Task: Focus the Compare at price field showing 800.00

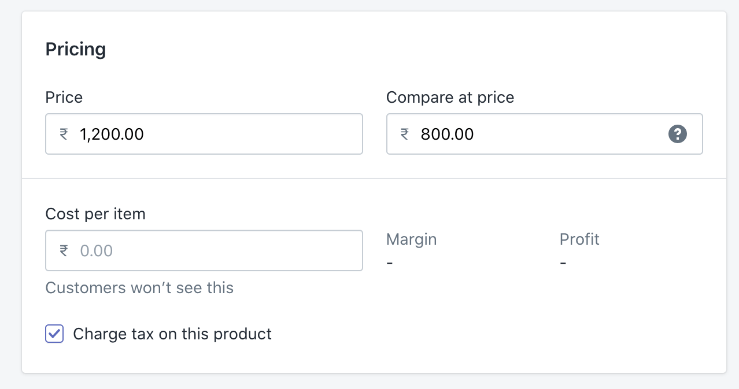Action: (545, 134)
